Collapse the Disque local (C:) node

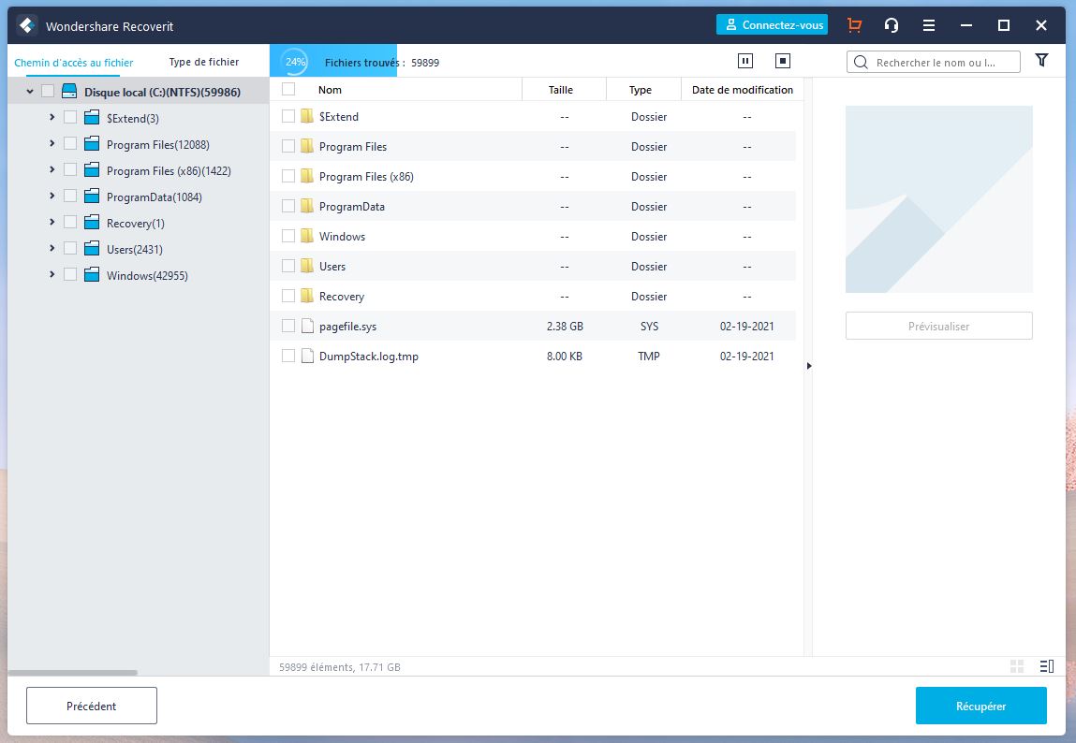coord(31,92)
